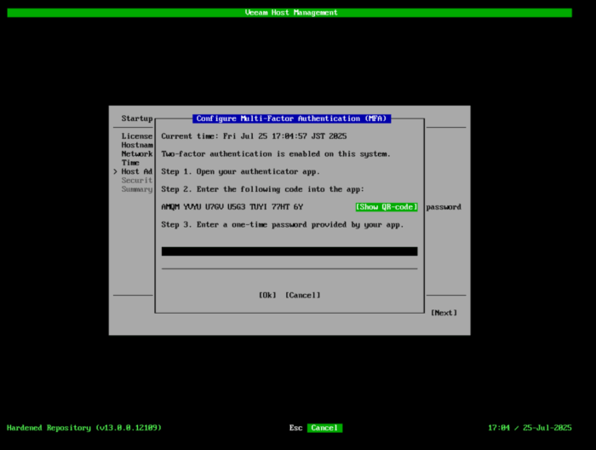596x450 pixels.
Task: Click the Step 1 authenticator app instruction
Action: (x=240, y=171)
